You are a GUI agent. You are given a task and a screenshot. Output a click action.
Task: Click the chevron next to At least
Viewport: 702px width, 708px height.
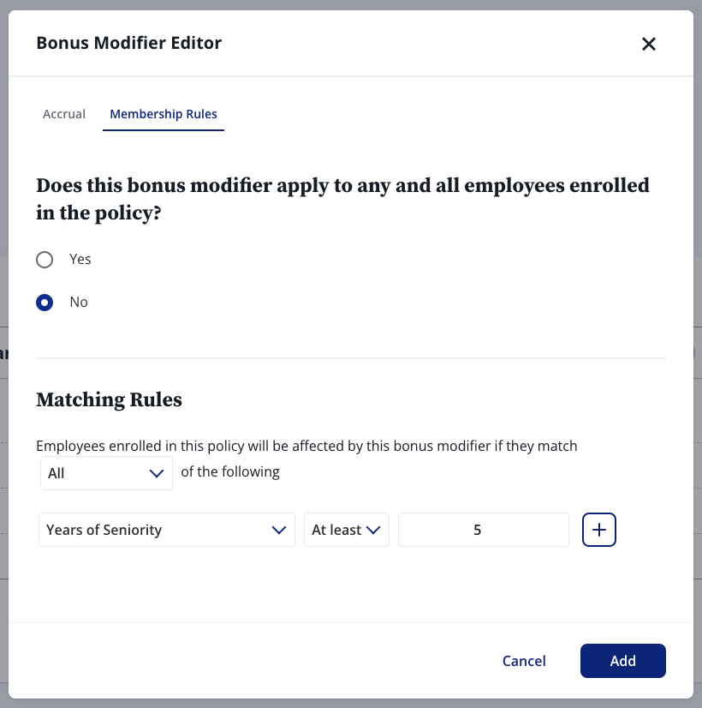pyautogui.click(x=373, y=530)
